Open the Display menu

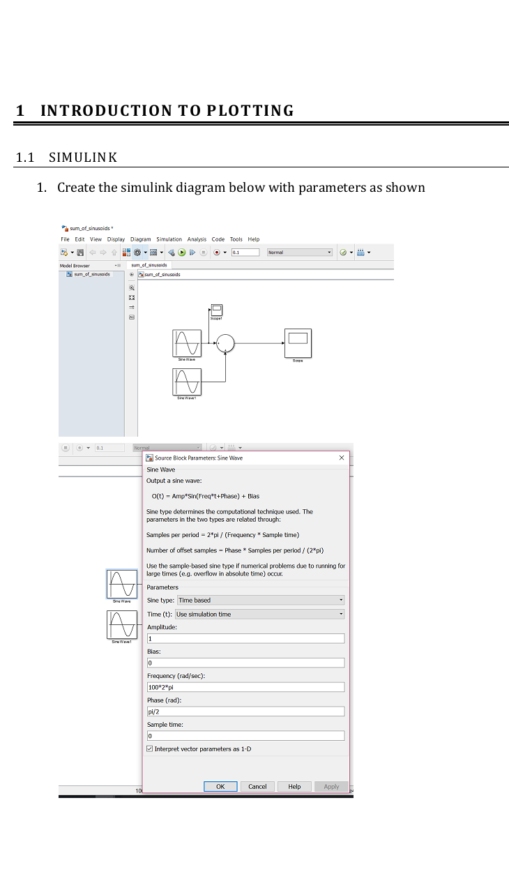pyautogui.click(x=116, y=239)
